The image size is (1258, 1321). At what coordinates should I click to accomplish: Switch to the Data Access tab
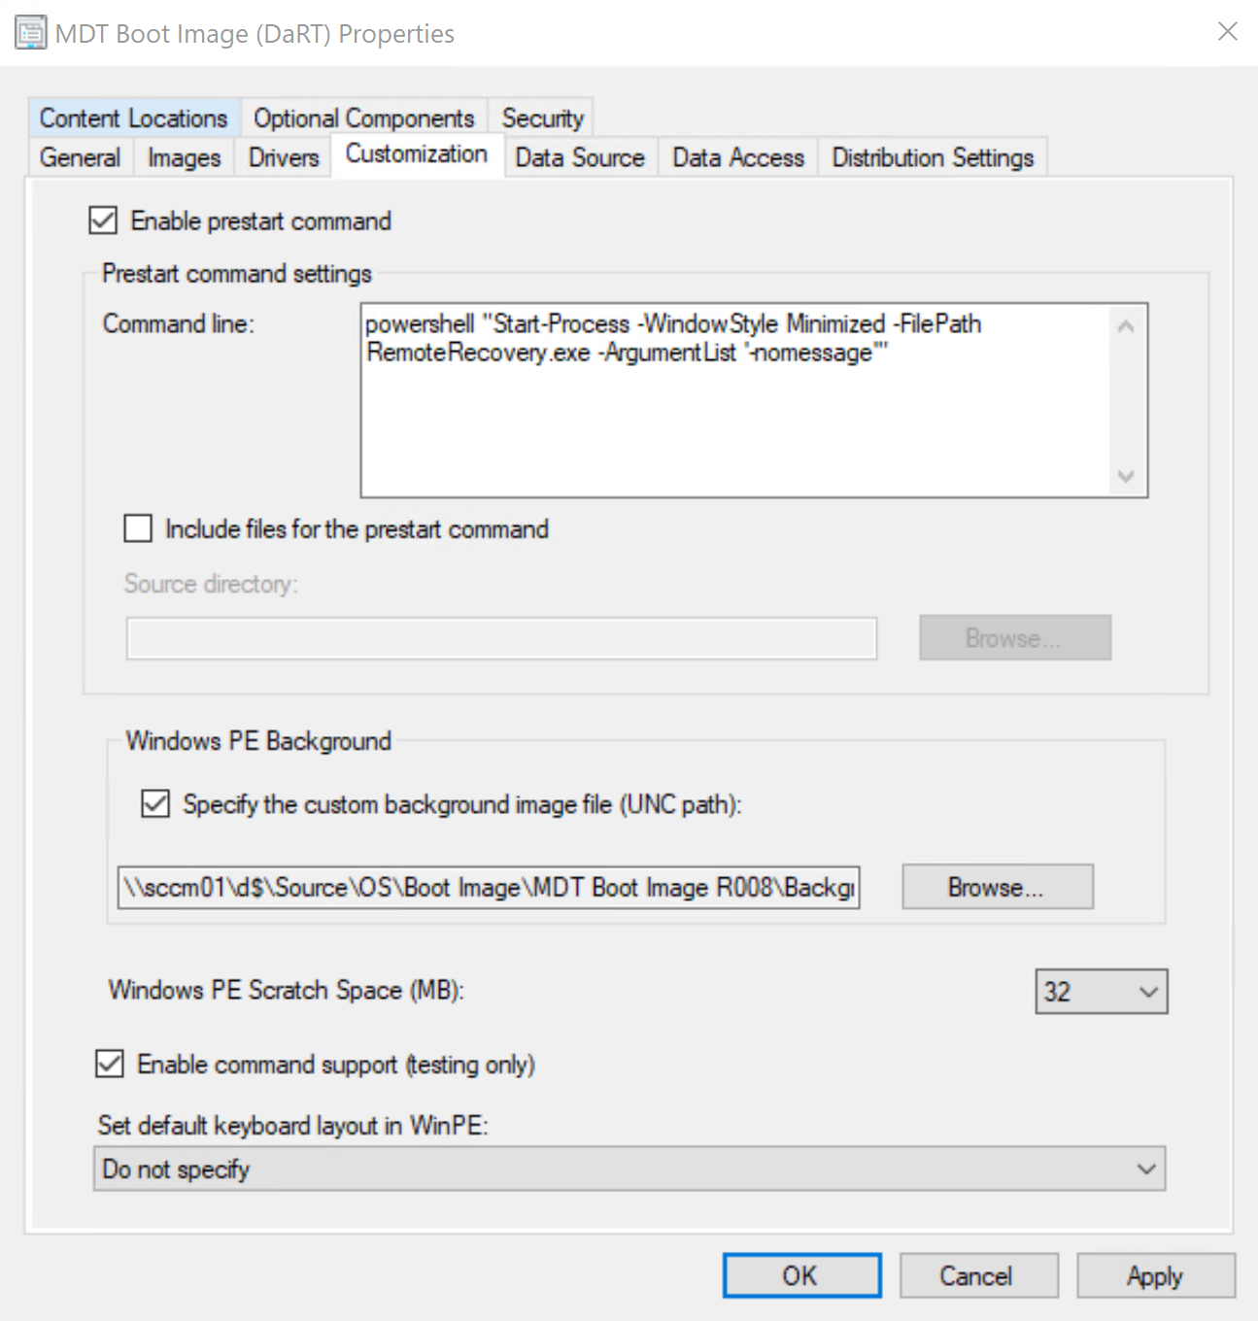[737, 156]
